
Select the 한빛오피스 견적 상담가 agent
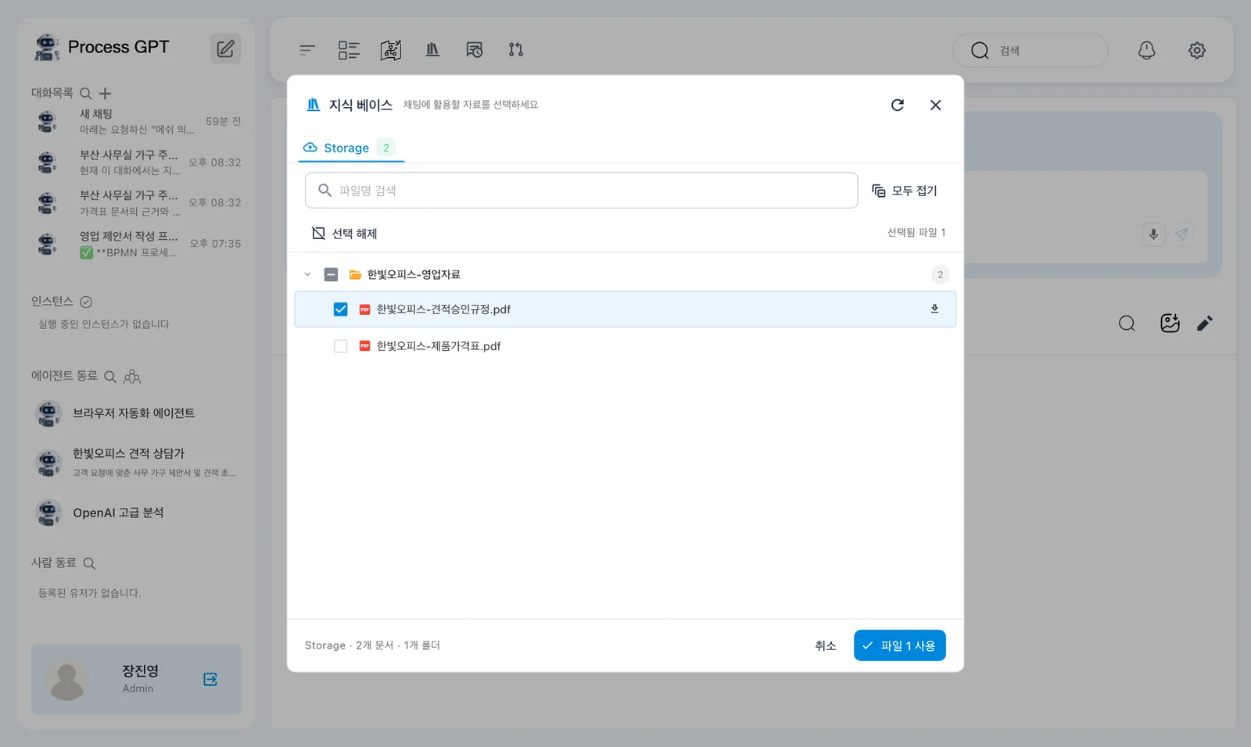[x=136, y=463]
